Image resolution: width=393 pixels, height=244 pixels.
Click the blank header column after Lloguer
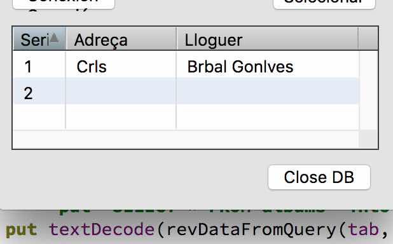(368, 39)
